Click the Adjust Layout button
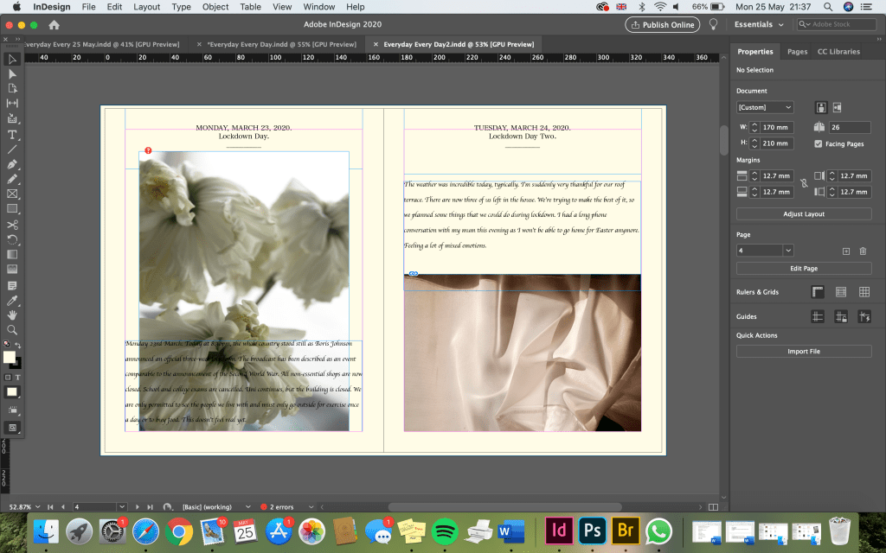Viewport: 886px width, 553px height. click(804, 213)
